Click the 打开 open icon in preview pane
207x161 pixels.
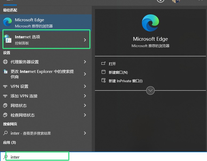pos(103,64)
